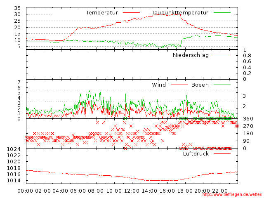
Task: Click the green Taupunkttemperatur legend line
Action: pyautogui.click(x=222, y=12)
